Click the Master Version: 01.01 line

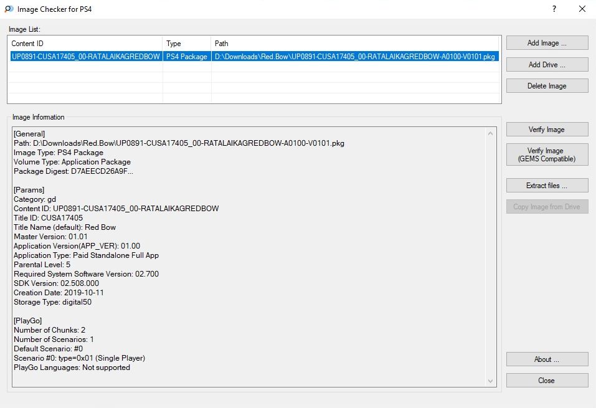pyautogui.click(x=50, y=237)
